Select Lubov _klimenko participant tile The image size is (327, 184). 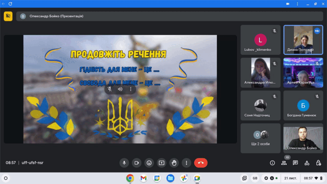point(261,40)
